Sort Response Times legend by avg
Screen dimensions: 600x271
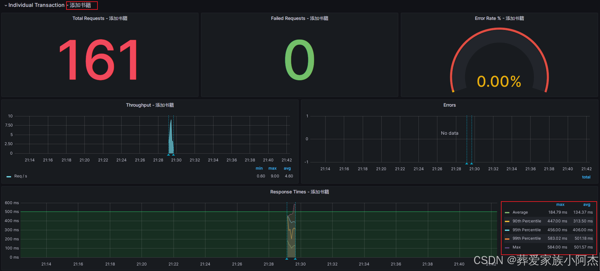(x=587, y=204)
